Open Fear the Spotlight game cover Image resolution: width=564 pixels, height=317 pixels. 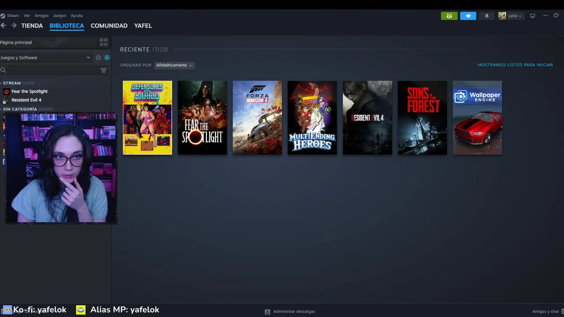202,118
